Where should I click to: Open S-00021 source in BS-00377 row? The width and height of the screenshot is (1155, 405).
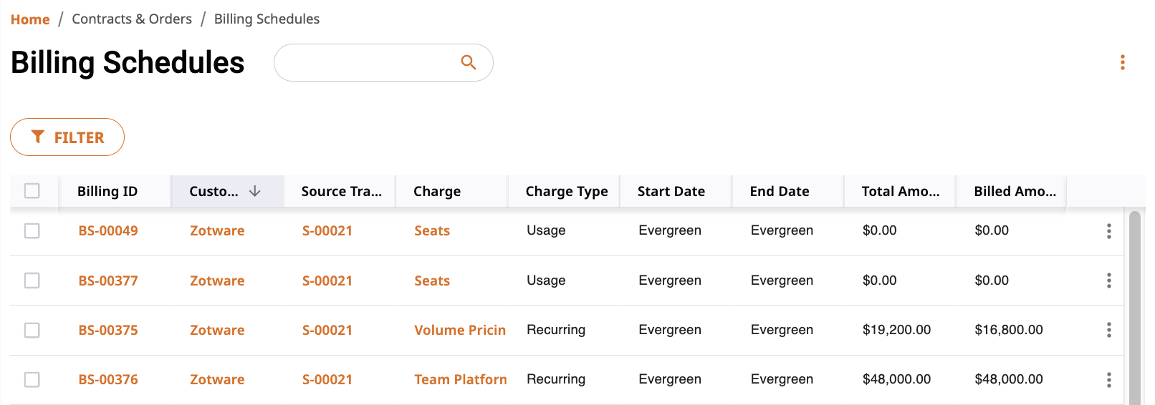click(x=327, y=280)
